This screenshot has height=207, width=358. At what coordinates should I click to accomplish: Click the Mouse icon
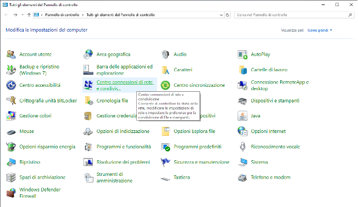11,132
